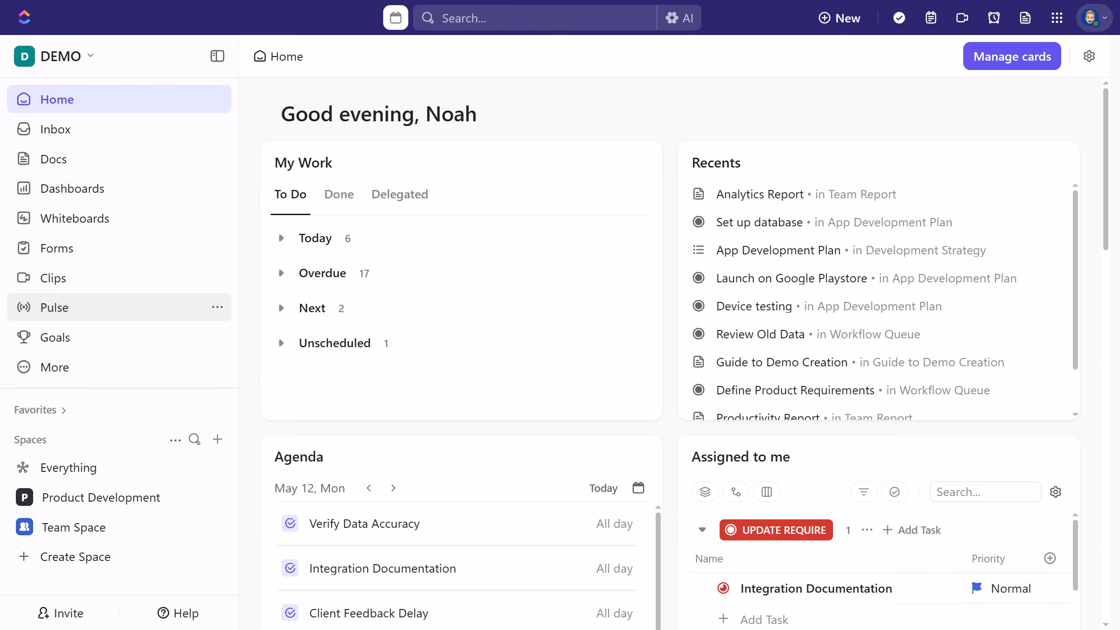The height and width of the screenshot is (630, 1120).
Task: Go to previous day in Agenda
Action: coord(369,488)
